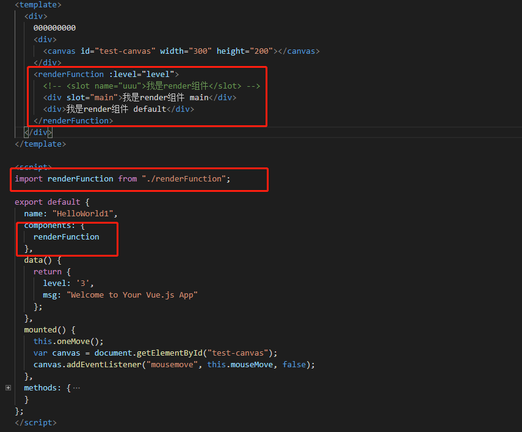522x432 pixels.
Task: Click the '我是render组件 default' text
Action: pos(116,109)
